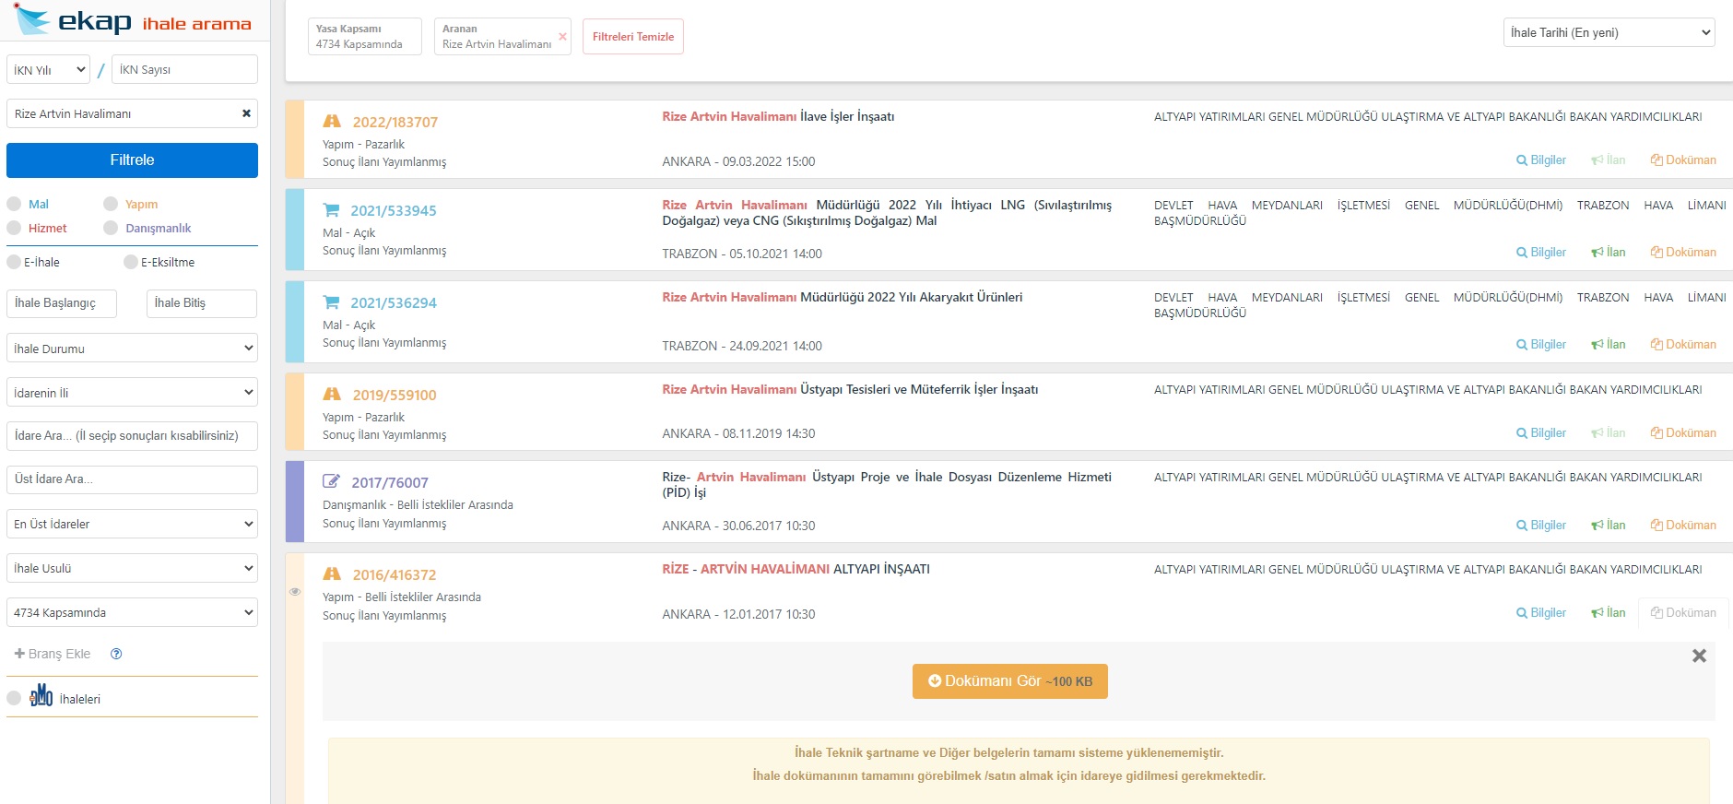Click the Filtrele button

pyautogui.click(x=132, y=160)
